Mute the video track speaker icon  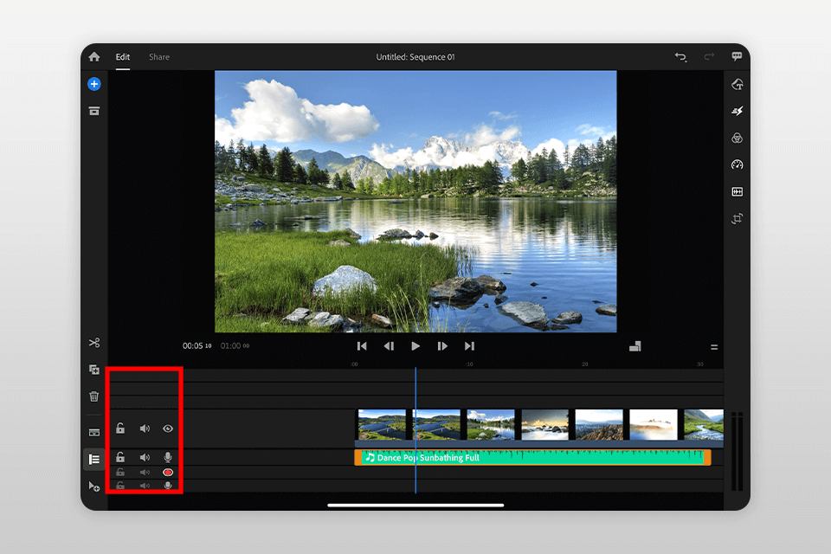(145, 428)
